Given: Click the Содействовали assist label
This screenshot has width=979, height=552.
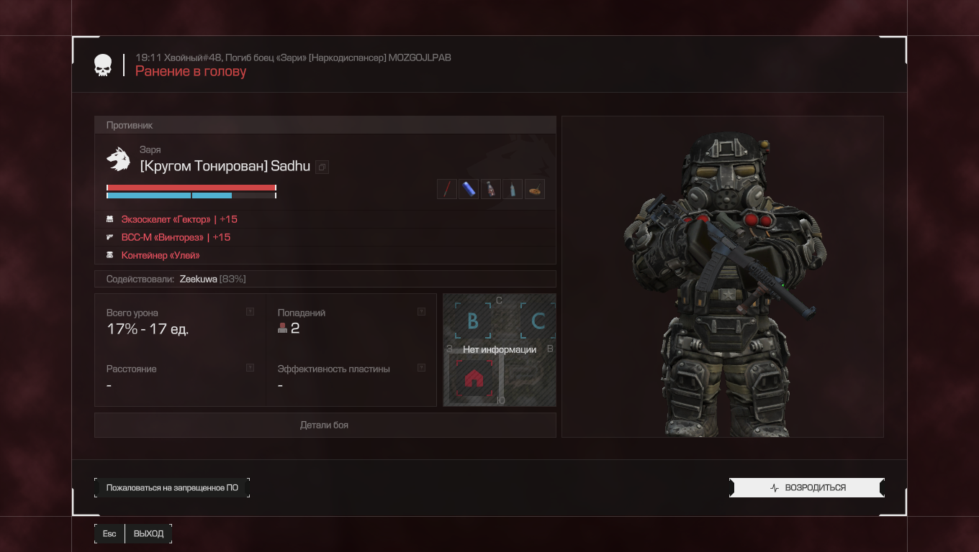Looking at the screenshot, I should pos(140,279).
